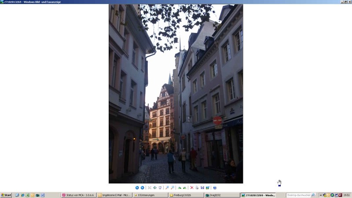Go to the next image
Image resolution: width=352 pixels, height=198 pixels.
click(x=142, y=188)
